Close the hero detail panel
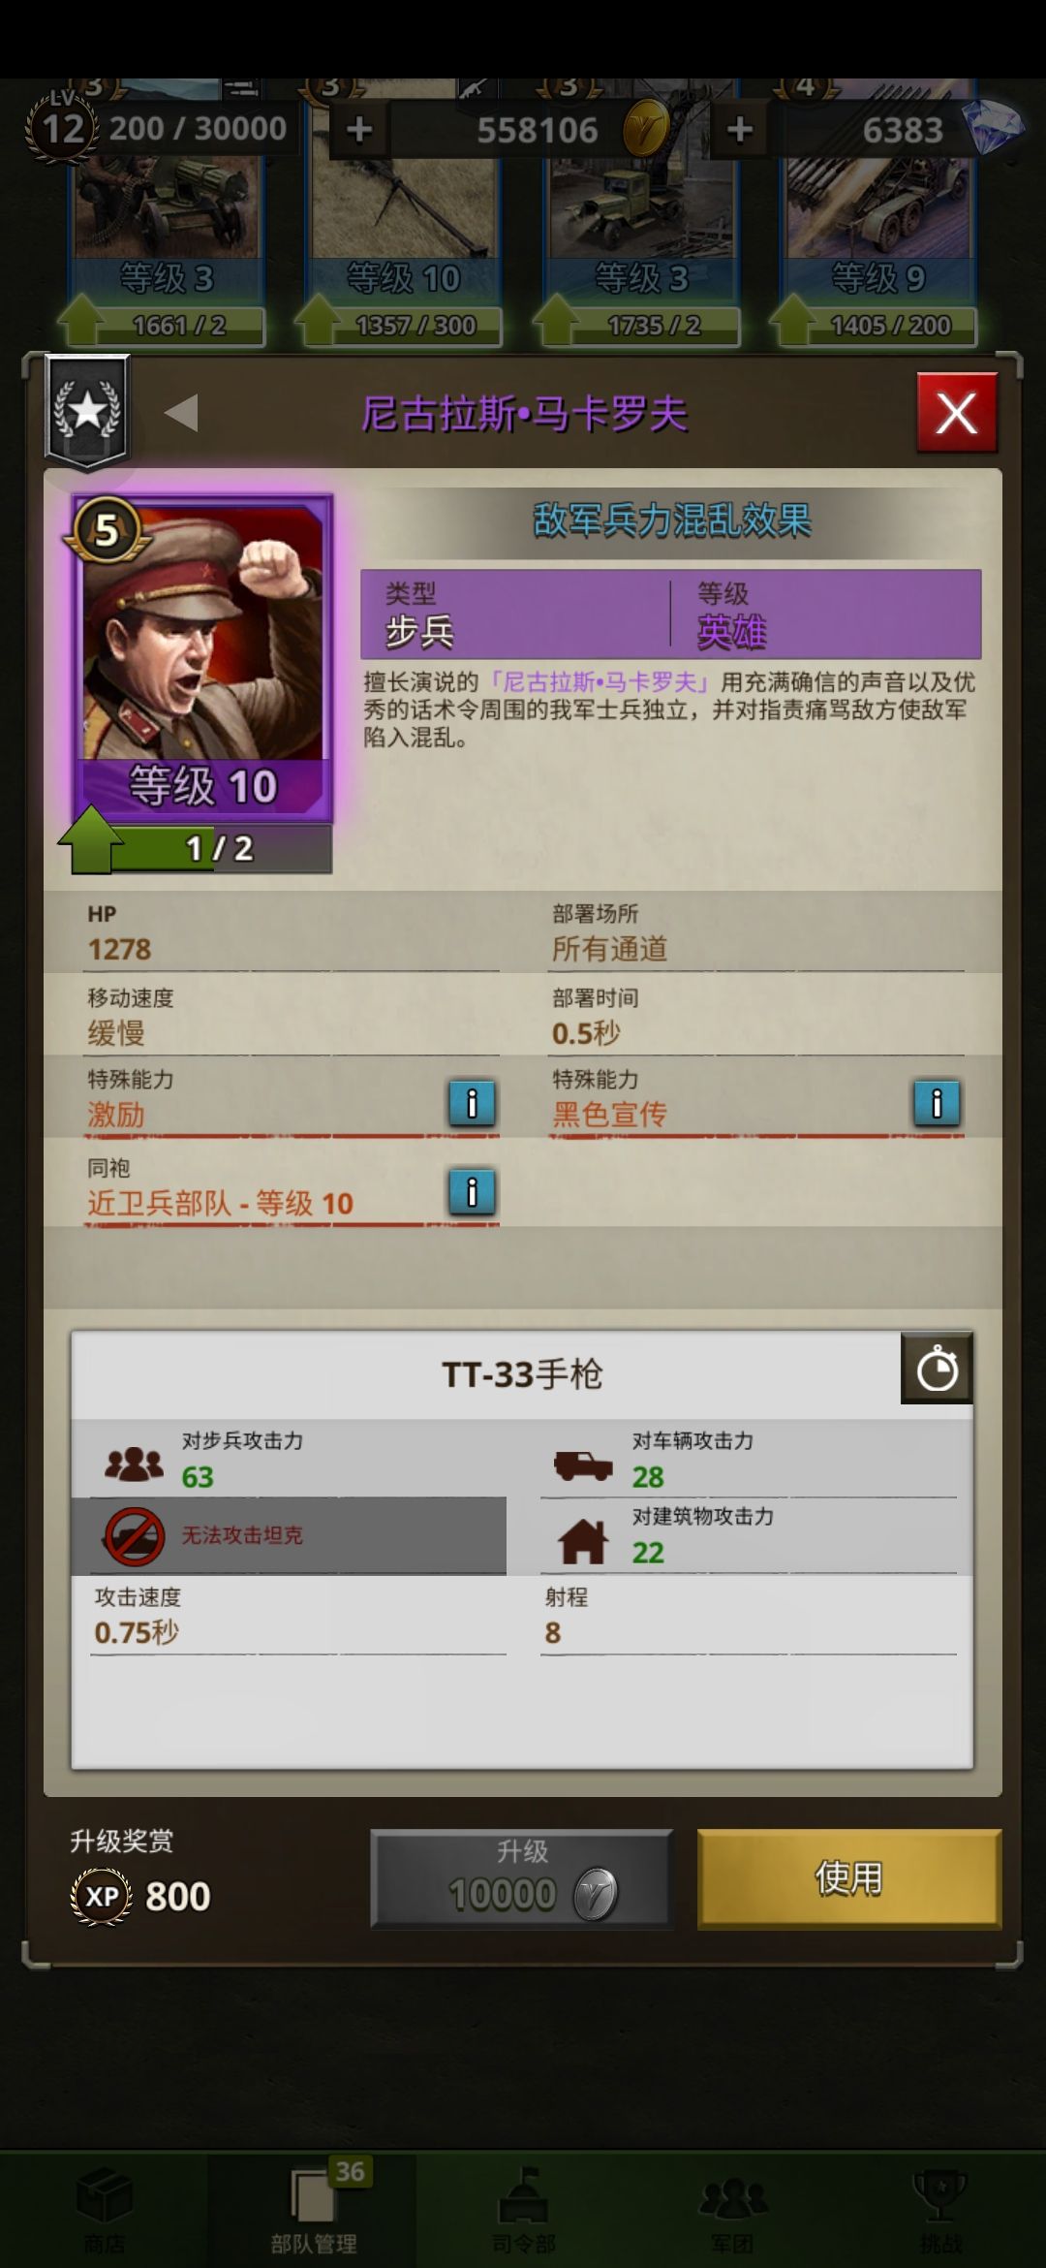Screen dimensions: 1046x2268 957,414
